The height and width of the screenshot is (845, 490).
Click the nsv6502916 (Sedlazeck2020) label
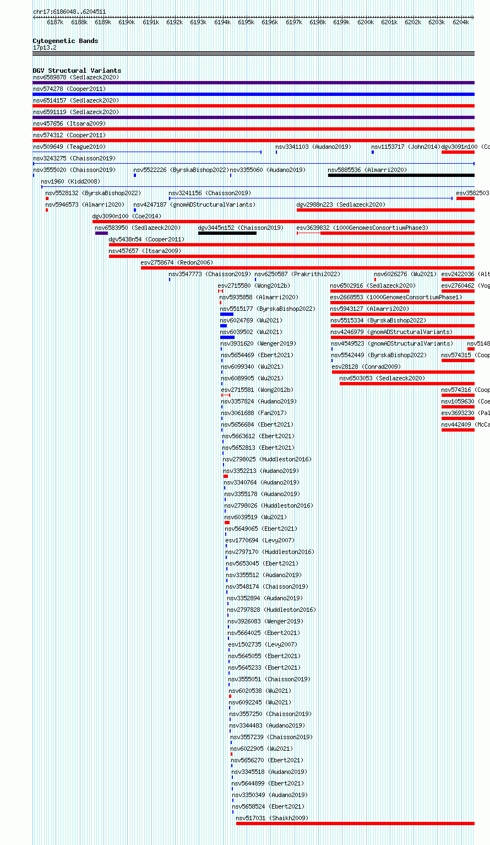point(373,286)
